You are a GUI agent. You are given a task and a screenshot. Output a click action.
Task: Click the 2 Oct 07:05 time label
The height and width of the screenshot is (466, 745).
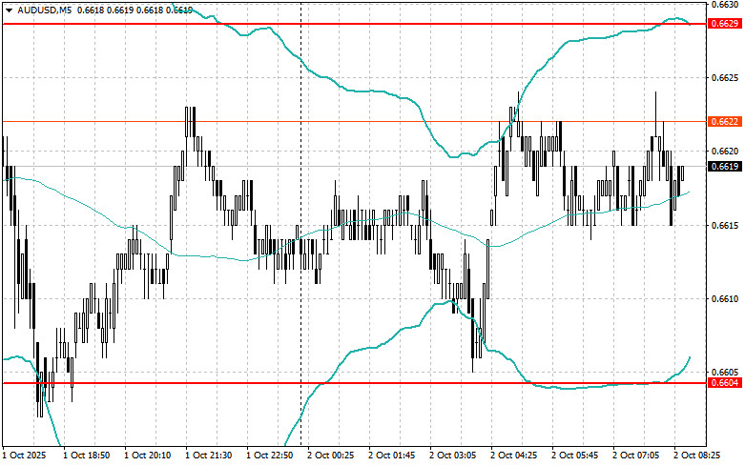pos(636,456)
